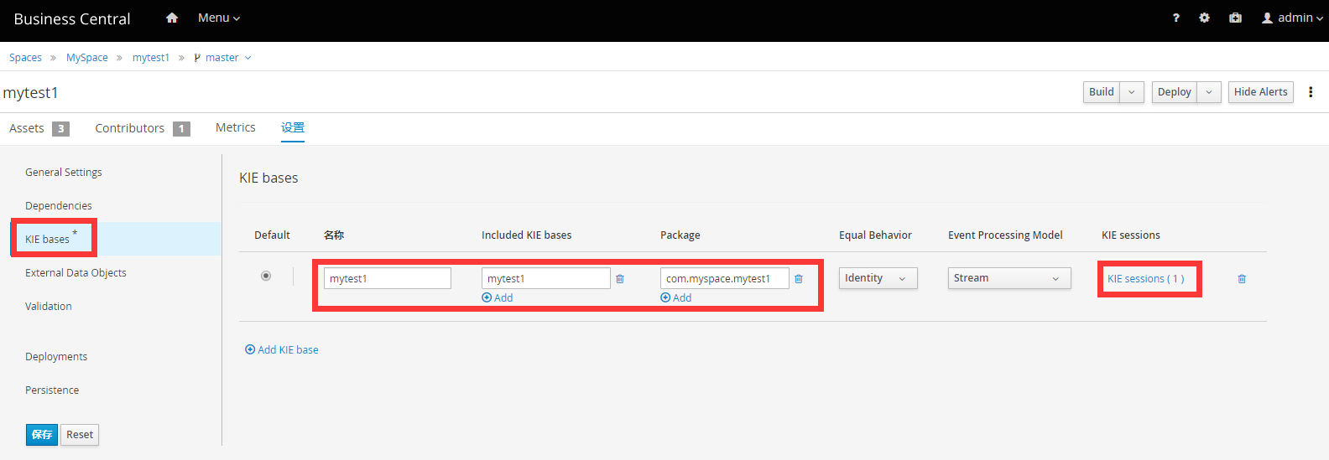Delete included KIE base mytest1 trash icon

620,278
